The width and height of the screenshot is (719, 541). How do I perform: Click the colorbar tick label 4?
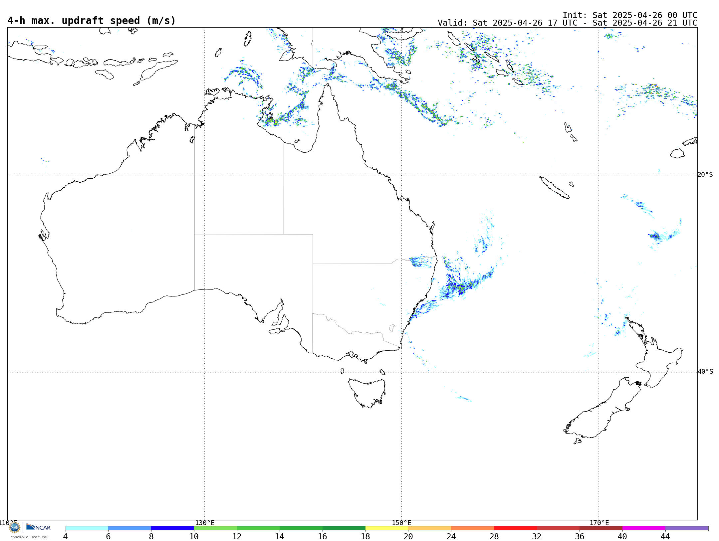pyautogui.click(x=66, y=536)
